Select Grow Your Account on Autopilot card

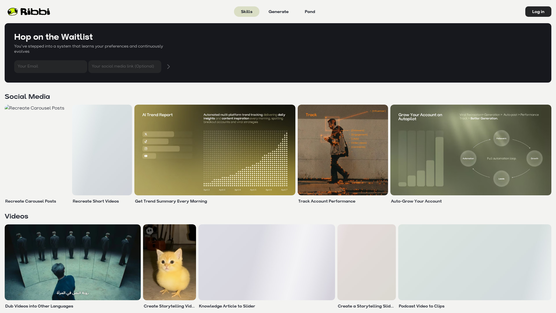[x=471, y=150]
